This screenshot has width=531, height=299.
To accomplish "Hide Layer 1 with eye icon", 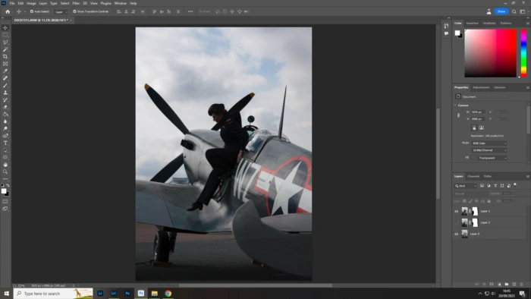I will (456, 211).
